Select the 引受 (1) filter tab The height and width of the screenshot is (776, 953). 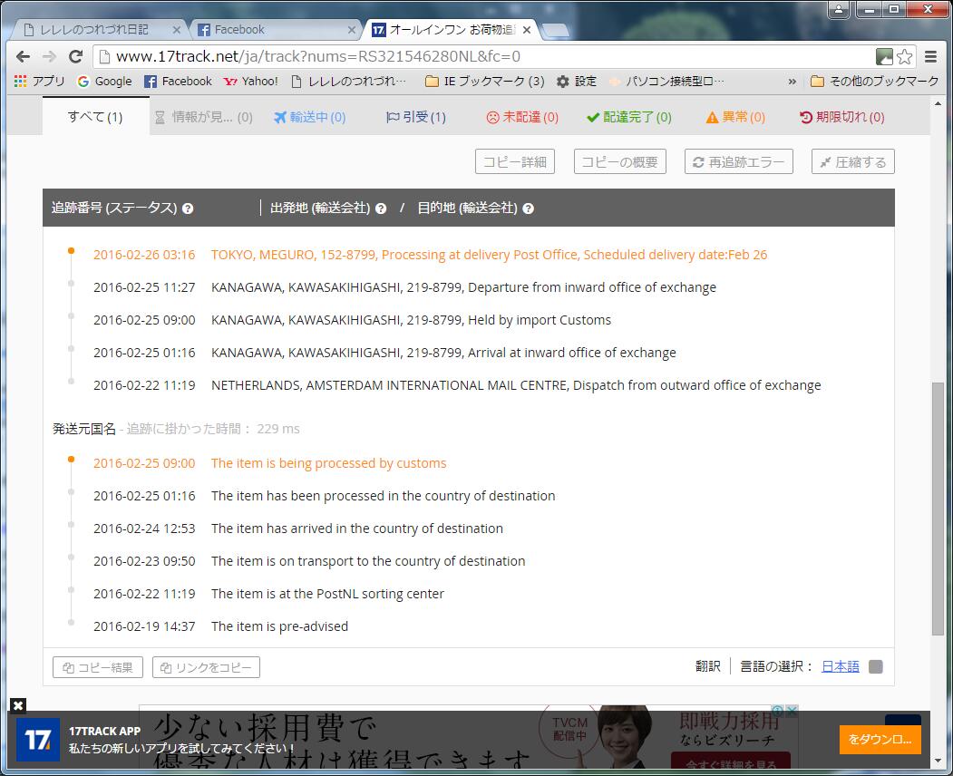416,117
